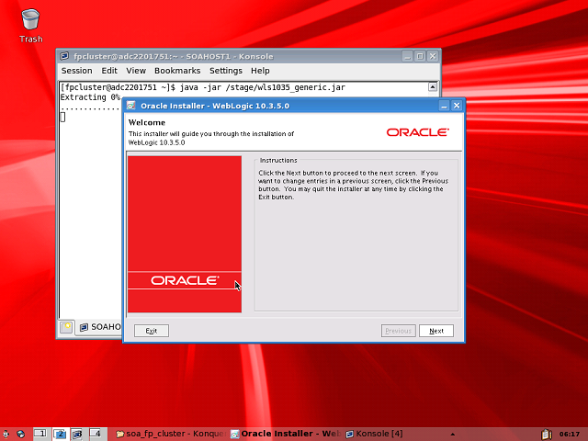The image size is (588, 441).
Task: Open the KDE menu launcher icon
Action: [x=6, y=434]
